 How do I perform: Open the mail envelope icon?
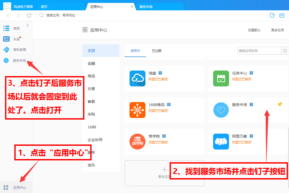click(x=282, y=15)
